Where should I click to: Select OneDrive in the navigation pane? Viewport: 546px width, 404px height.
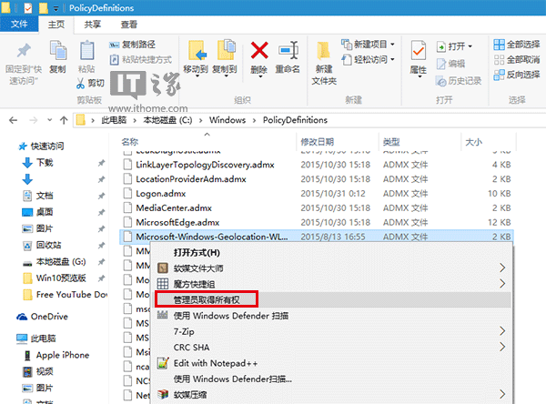coord(48,316)
